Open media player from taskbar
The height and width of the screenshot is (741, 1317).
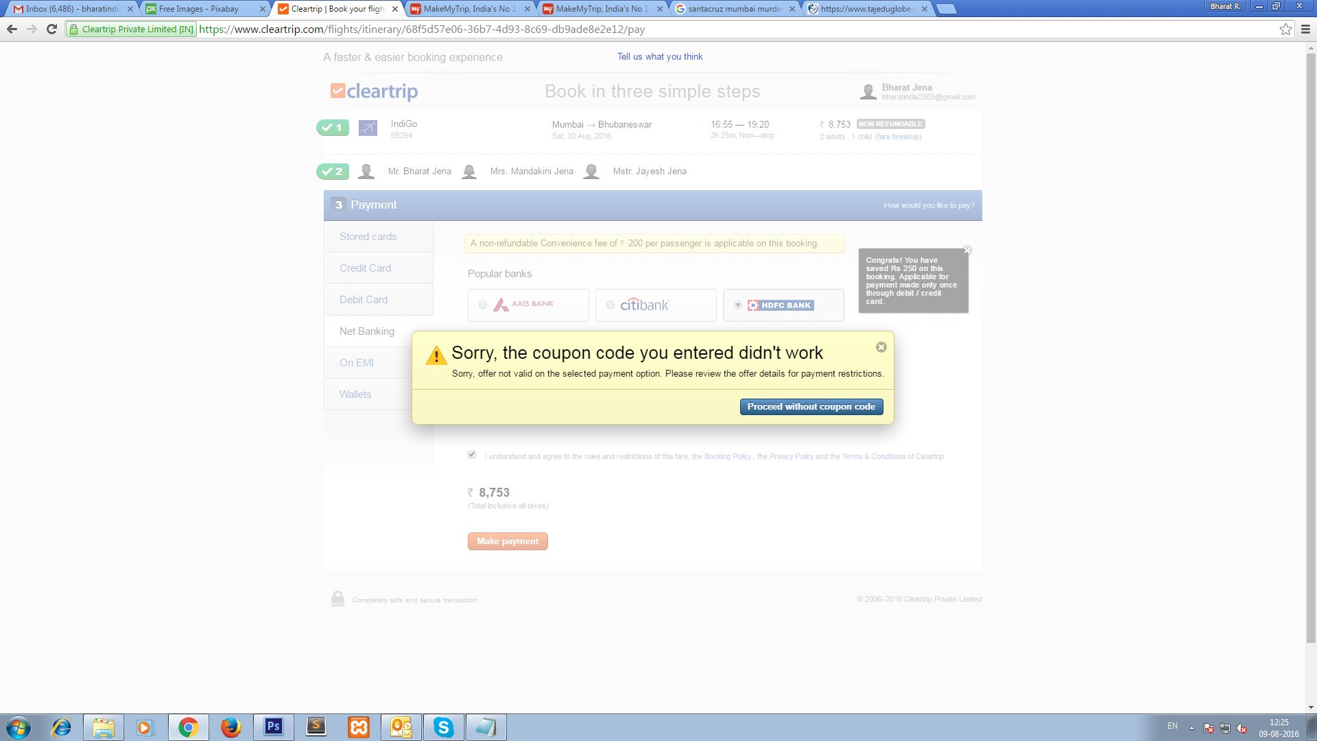[x=145, y=727]
